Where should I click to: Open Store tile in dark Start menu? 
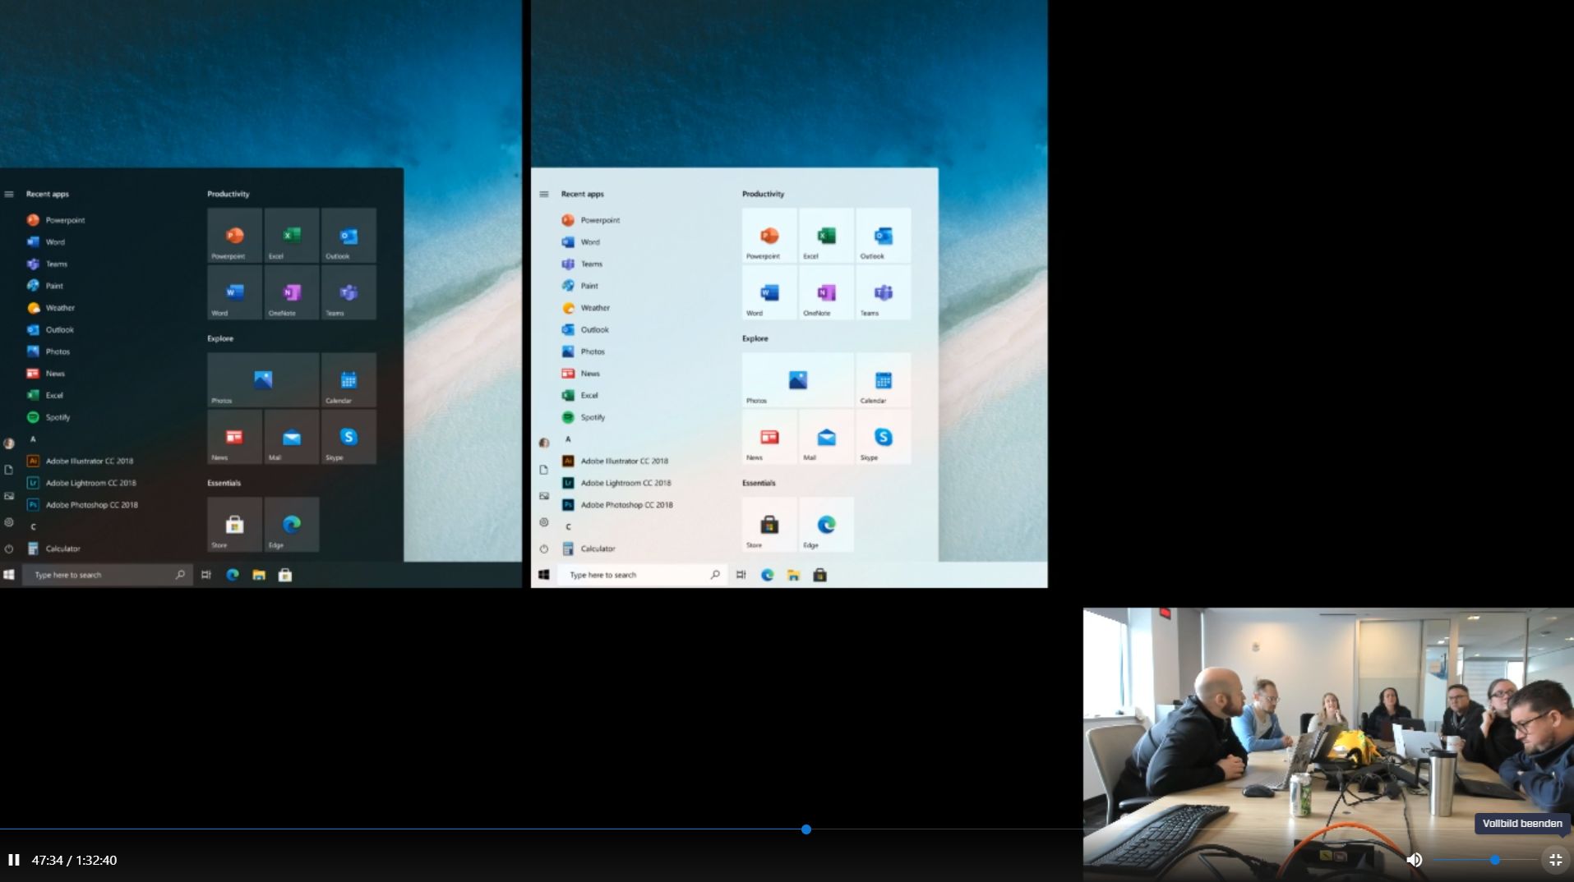coord(234,525)
